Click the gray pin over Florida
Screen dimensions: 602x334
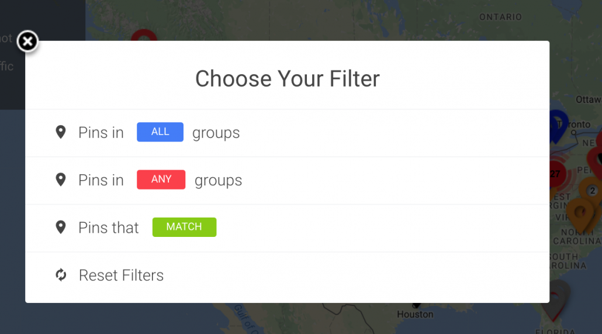pos(557,297)
